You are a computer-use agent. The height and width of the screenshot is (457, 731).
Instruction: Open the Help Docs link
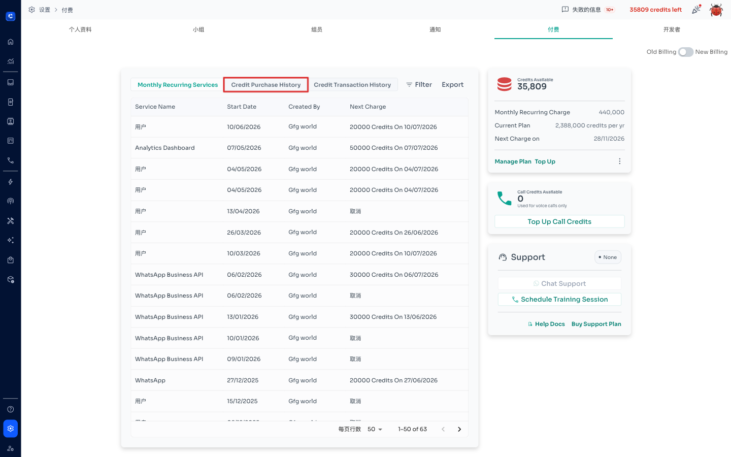point(546,324)
